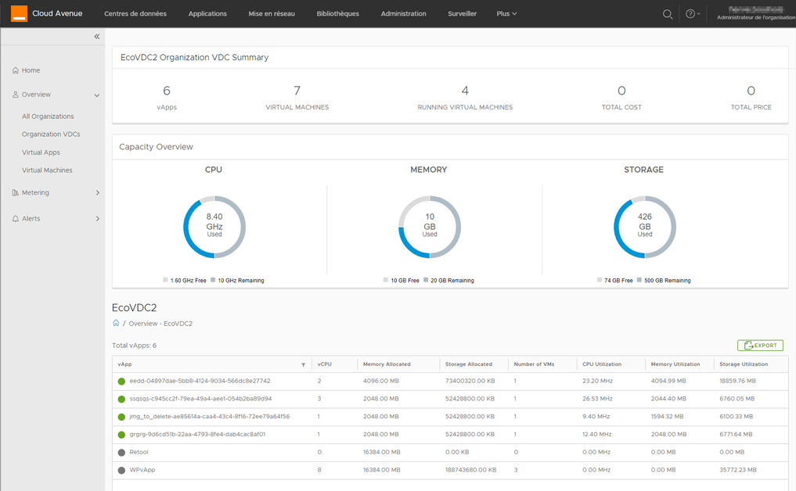
Task: Click the orange Cloud Avenue logo
Action: (x=19, y=14)
